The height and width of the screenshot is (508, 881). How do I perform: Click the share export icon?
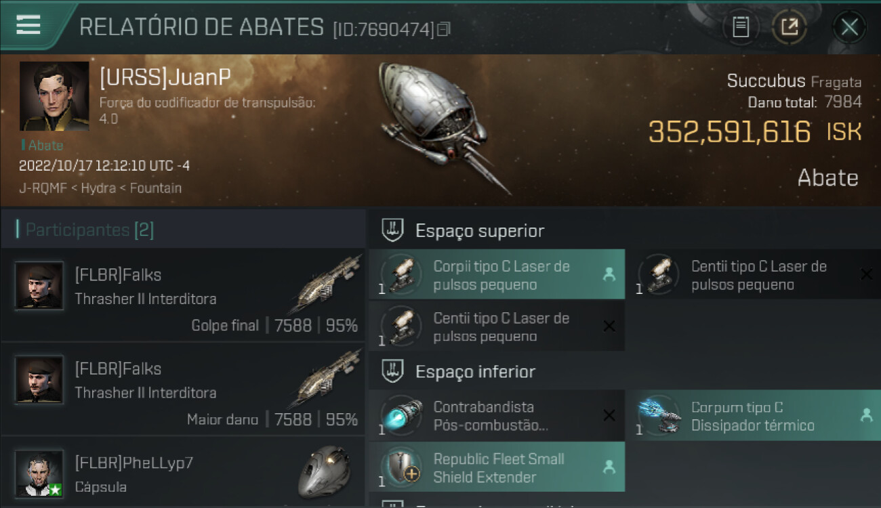pos(789,27)
